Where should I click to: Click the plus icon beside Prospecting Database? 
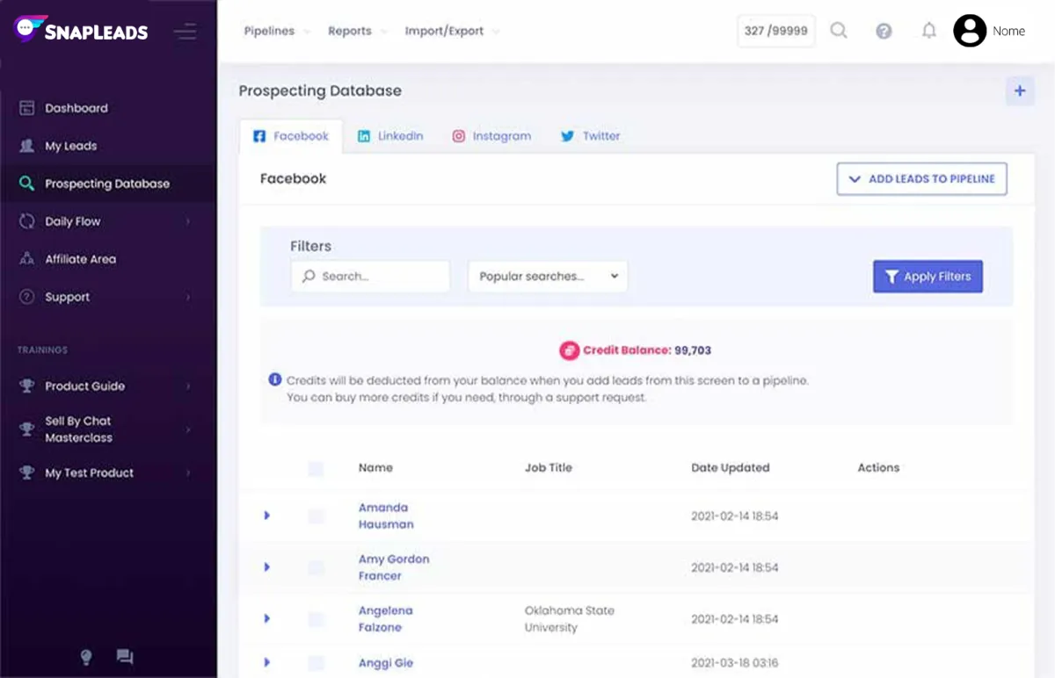click(1020, 90)
